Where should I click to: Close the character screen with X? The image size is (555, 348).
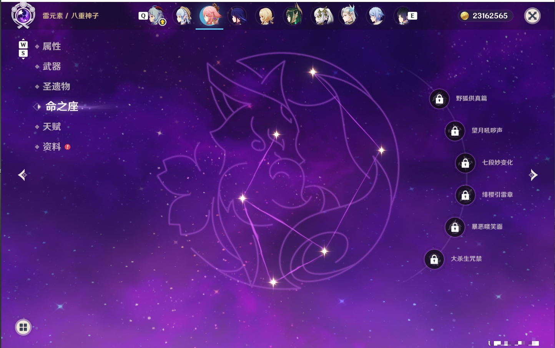(532, 16)
